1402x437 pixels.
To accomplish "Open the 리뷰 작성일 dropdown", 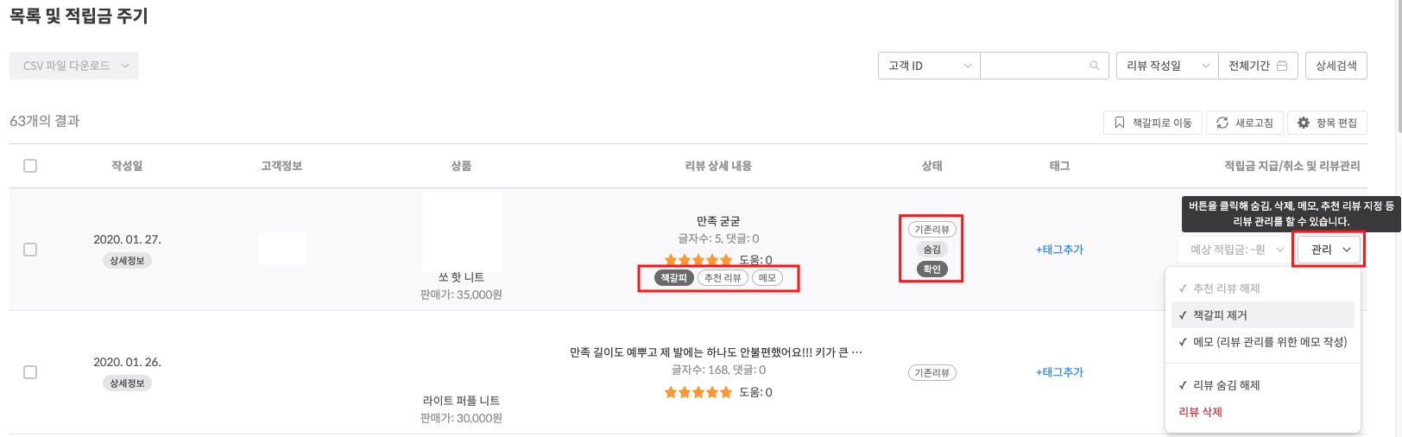I will point(1167,66).
